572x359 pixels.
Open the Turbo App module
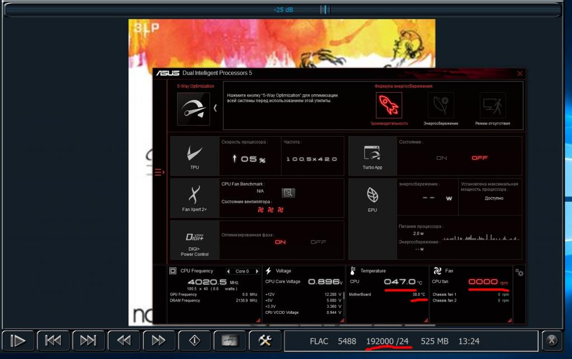373,156
